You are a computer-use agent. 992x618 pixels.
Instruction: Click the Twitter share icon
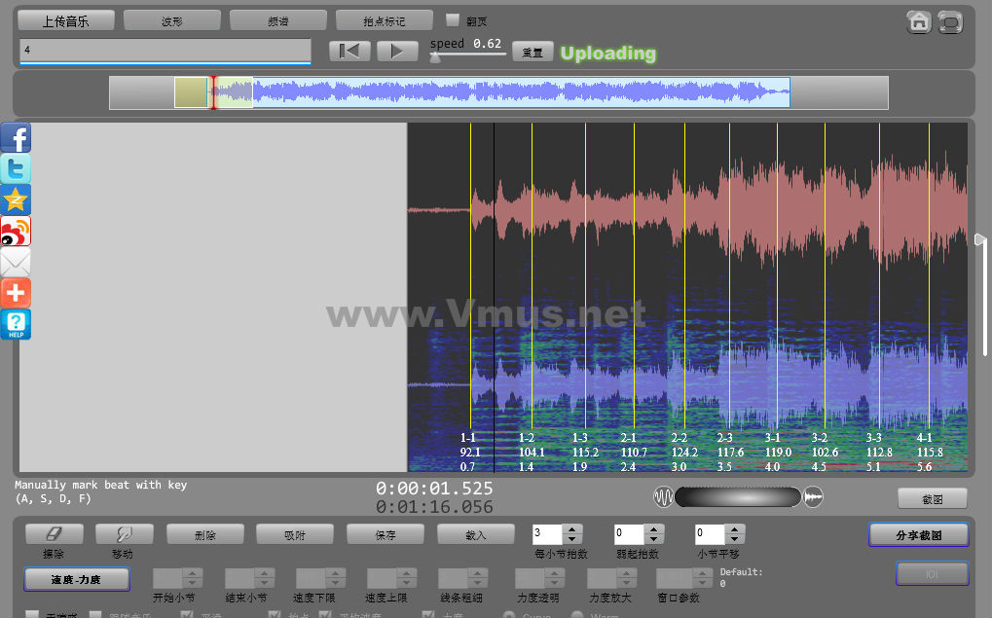[x=16, y=168]
